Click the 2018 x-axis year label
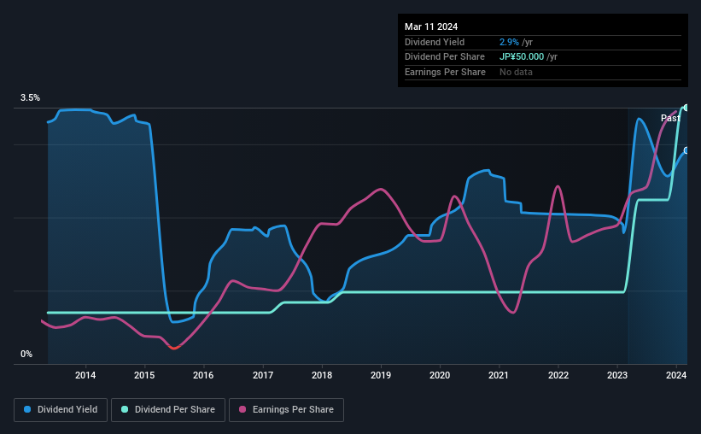Viewport: 701px width, 434px height. [322, 375]
